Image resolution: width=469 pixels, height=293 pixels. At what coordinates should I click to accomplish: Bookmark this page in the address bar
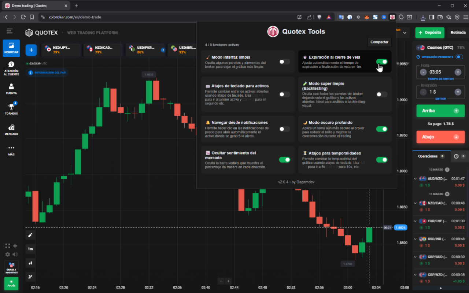pyautogui.click(x=32, y=17)
